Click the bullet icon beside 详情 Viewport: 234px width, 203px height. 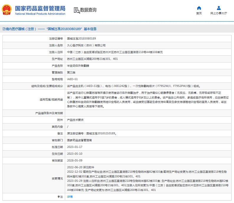coord(58,197)
